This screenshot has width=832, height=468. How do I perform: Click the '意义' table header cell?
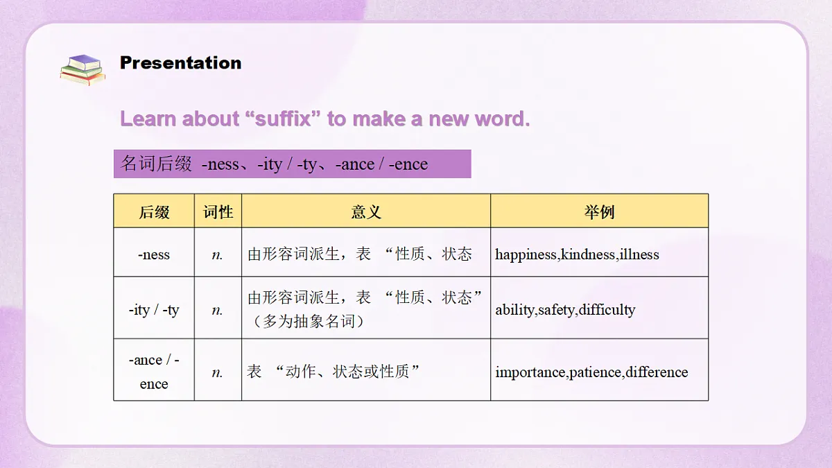point(366,211)
